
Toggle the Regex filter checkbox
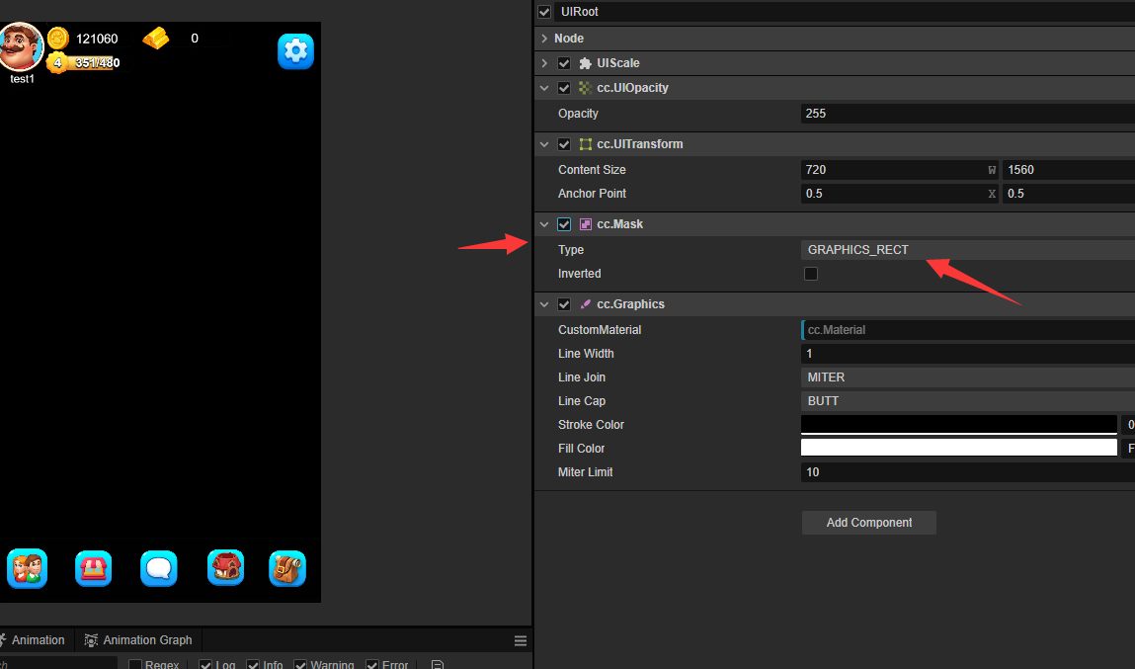(134, 665)
